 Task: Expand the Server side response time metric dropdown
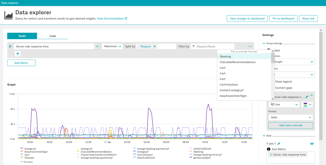[x=97, y=47]
